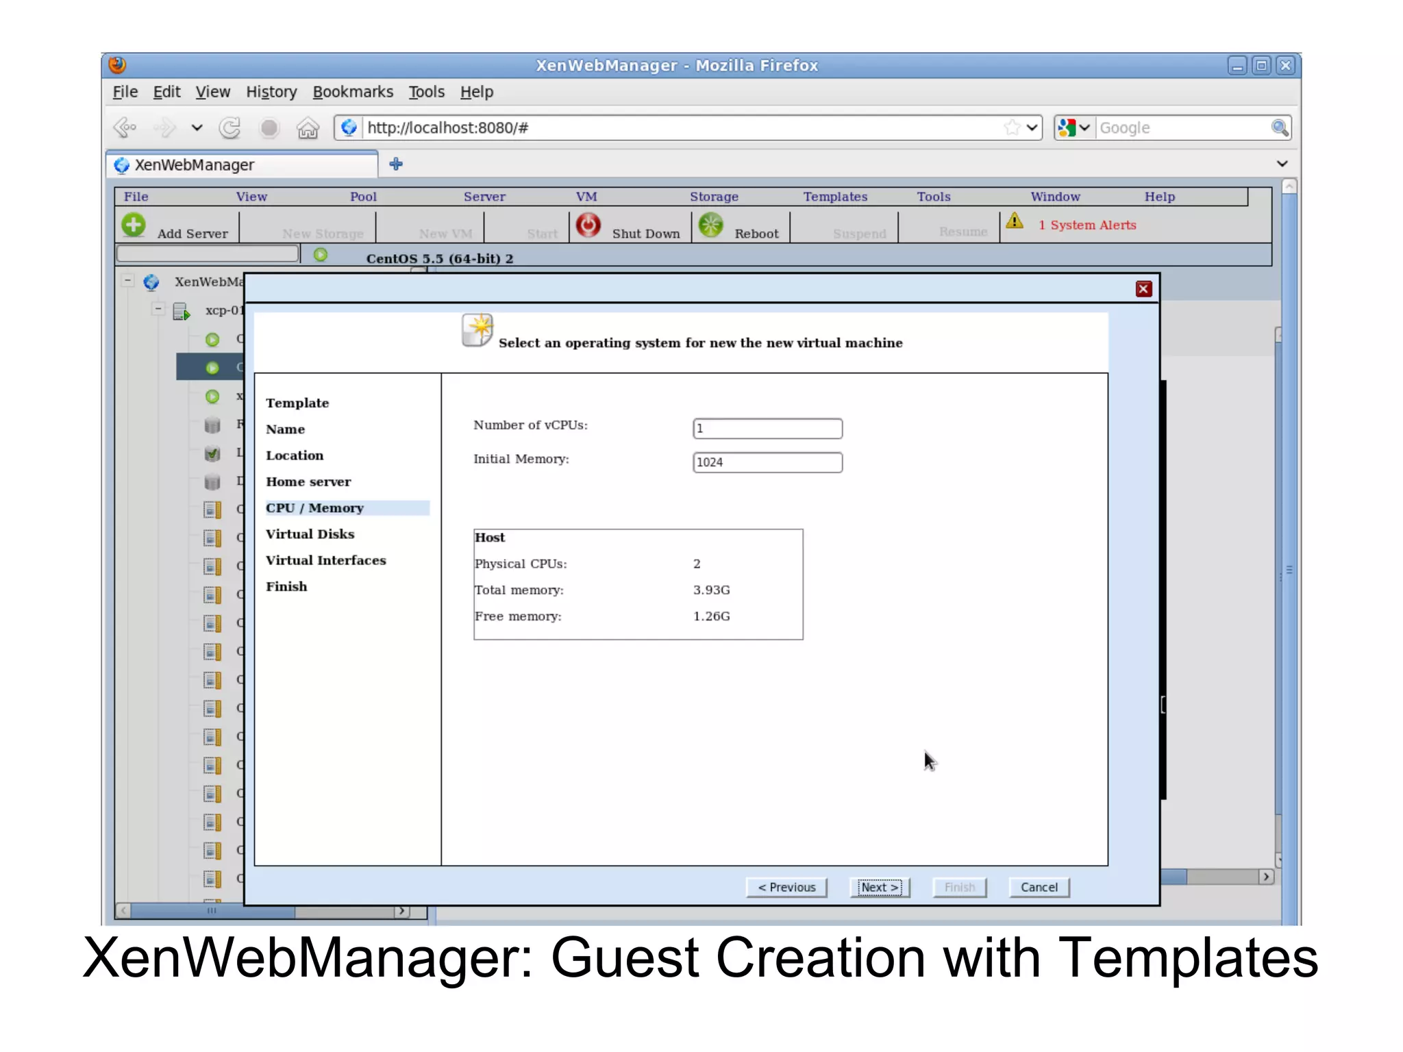Viewport: 1403px width, 1052px height.
Task: Click the Google search magnifier icon
Action: (x=1279, y=127)
